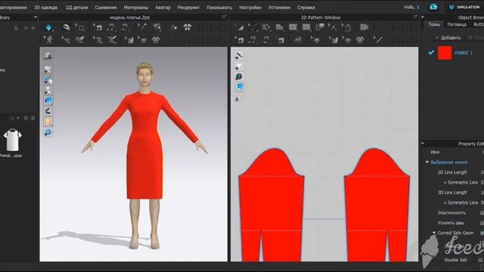The height and width of the screenshot is (272, 484).
Task: Click bottom globe icon in 3D viewport sidebar
Action: [x=48, y=132]
